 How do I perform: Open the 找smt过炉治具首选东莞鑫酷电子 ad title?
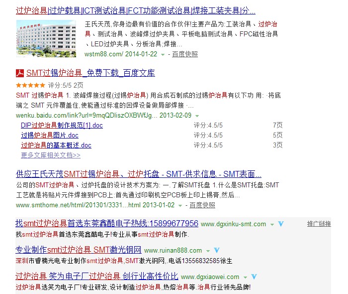[107, 224]
